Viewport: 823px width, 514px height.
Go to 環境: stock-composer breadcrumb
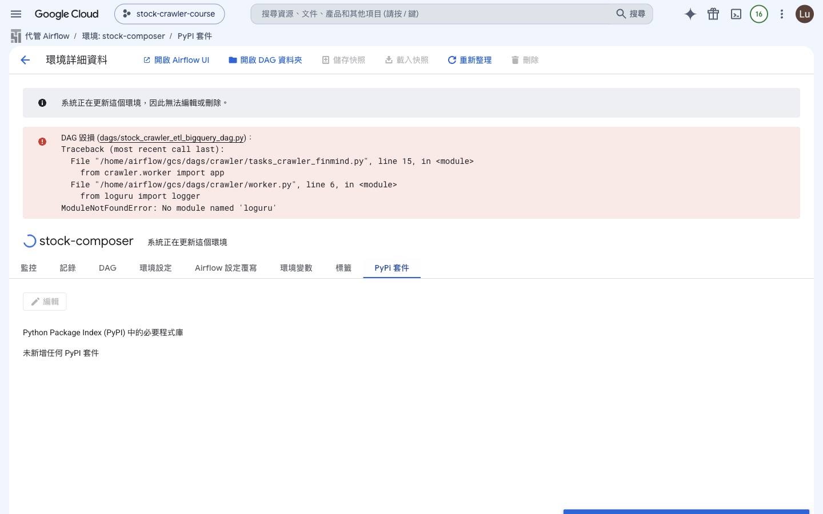pos(123,36)
